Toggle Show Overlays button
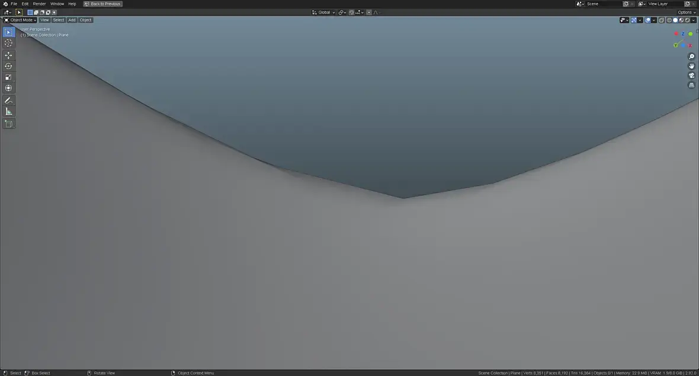Image resolution: width=699 pixels, height=376 pixels. click(x=647, y=20)
